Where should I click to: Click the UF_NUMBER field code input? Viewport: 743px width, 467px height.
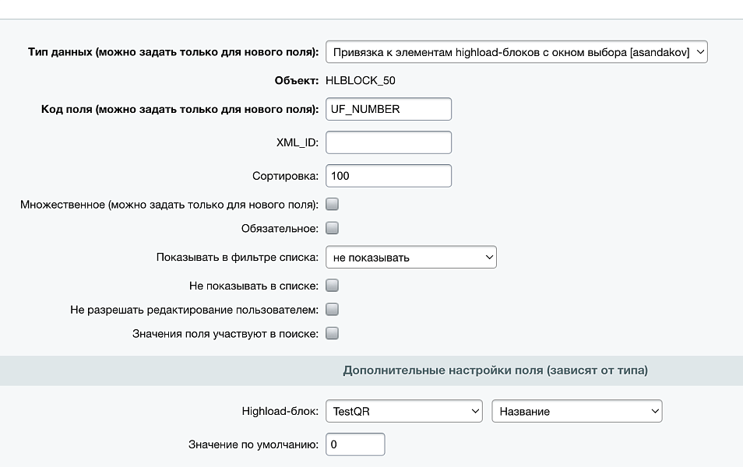(x=388, y=109)
